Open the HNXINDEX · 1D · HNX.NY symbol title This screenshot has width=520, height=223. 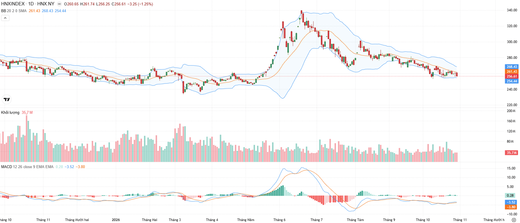(x=28, y=4)
